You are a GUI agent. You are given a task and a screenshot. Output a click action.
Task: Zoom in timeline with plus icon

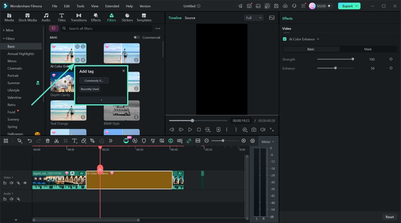click(243, 141)
